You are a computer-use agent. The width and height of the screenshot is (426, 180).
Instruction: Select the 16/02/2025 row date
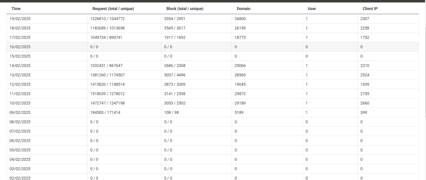pyautogui.click(x=20, y=47)
